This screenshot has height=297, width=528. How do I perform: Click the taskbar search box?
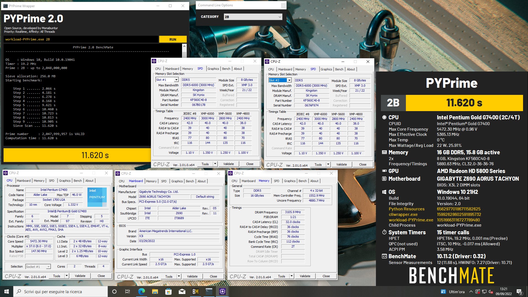[61, 291]
